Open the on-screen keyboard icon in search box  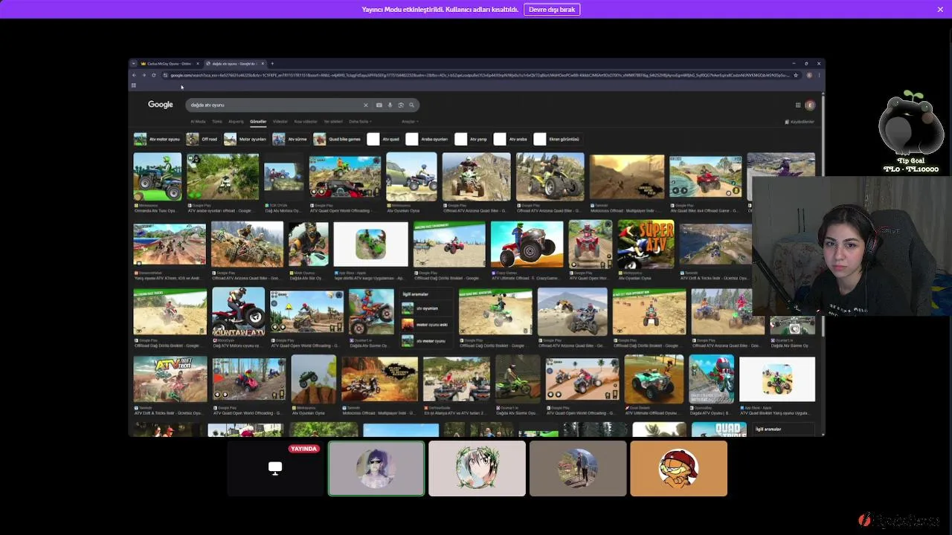(x=379, y=105)
